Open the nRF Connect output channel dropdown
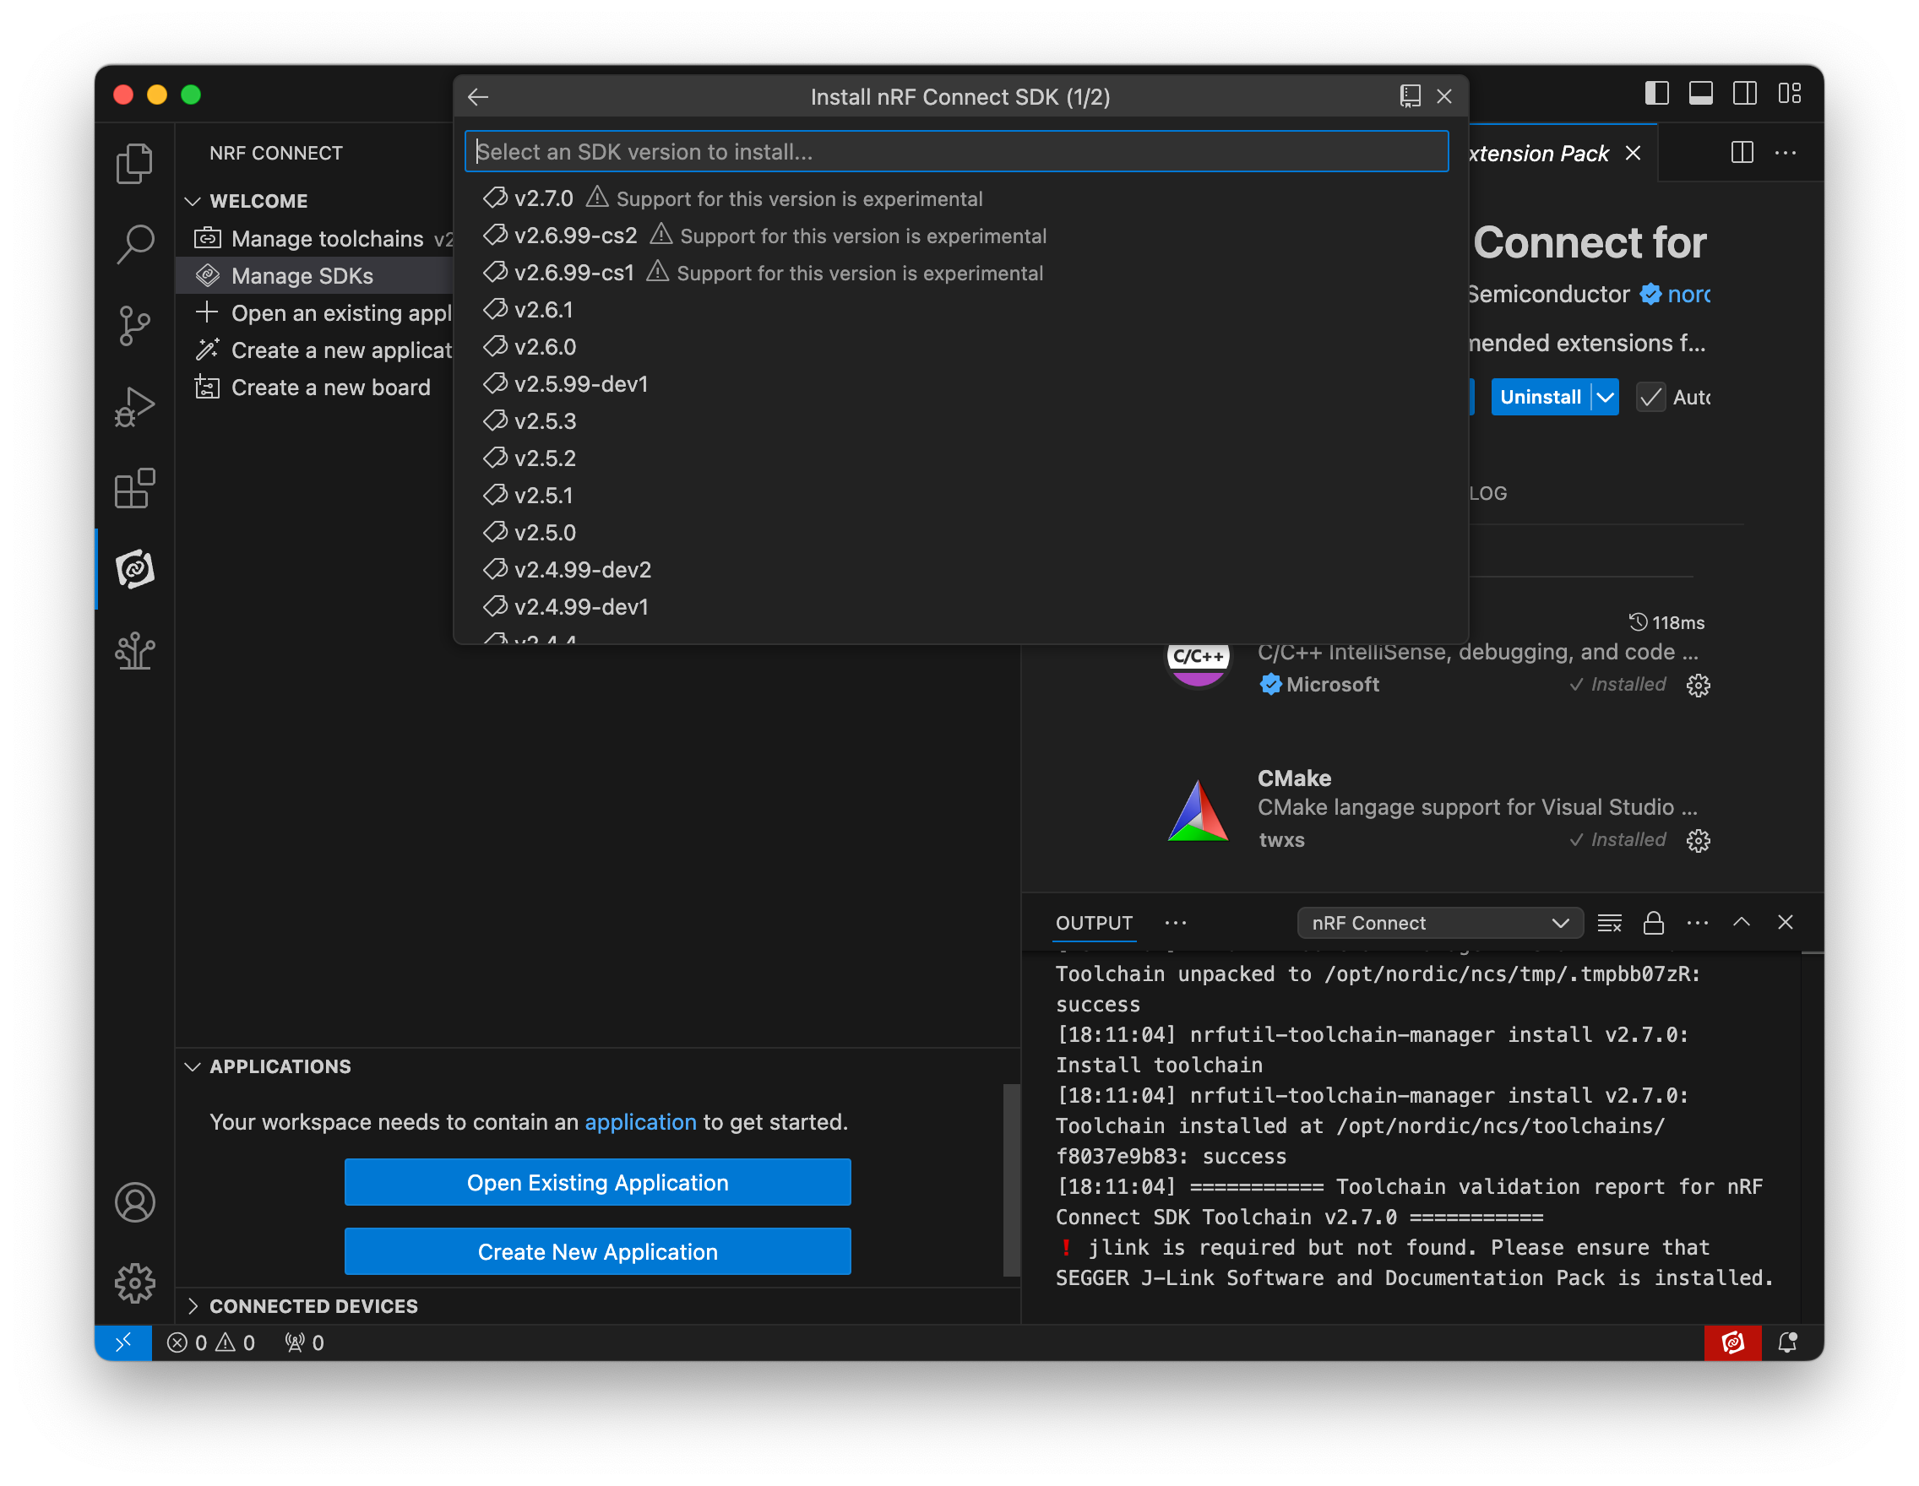1919x1486 pixels. (1440, 923)
